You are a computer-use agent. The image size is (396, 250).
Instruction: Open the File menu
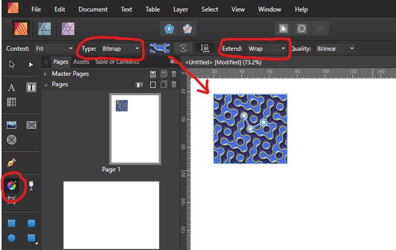click(36, 9)
